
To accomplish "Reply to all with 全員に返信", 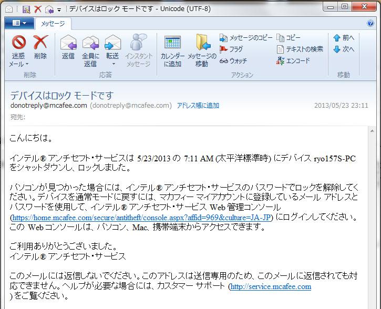I will pos(90,51).
